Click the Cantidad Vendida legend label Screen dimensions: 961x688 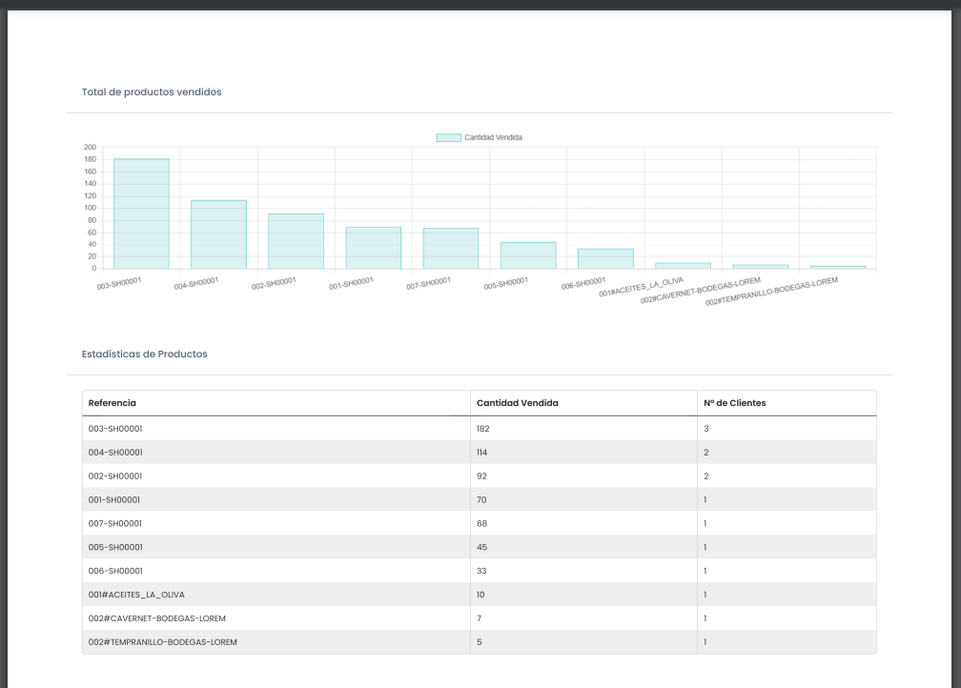[493, 137]
